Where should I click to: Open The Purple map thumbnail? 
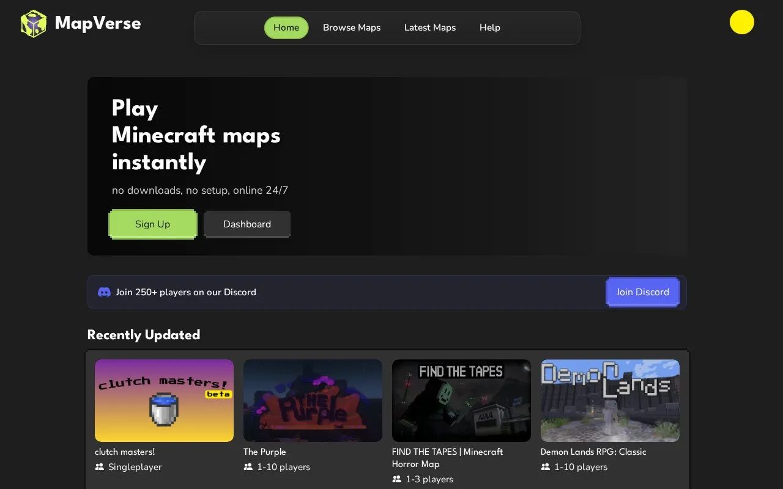(313, 400)
